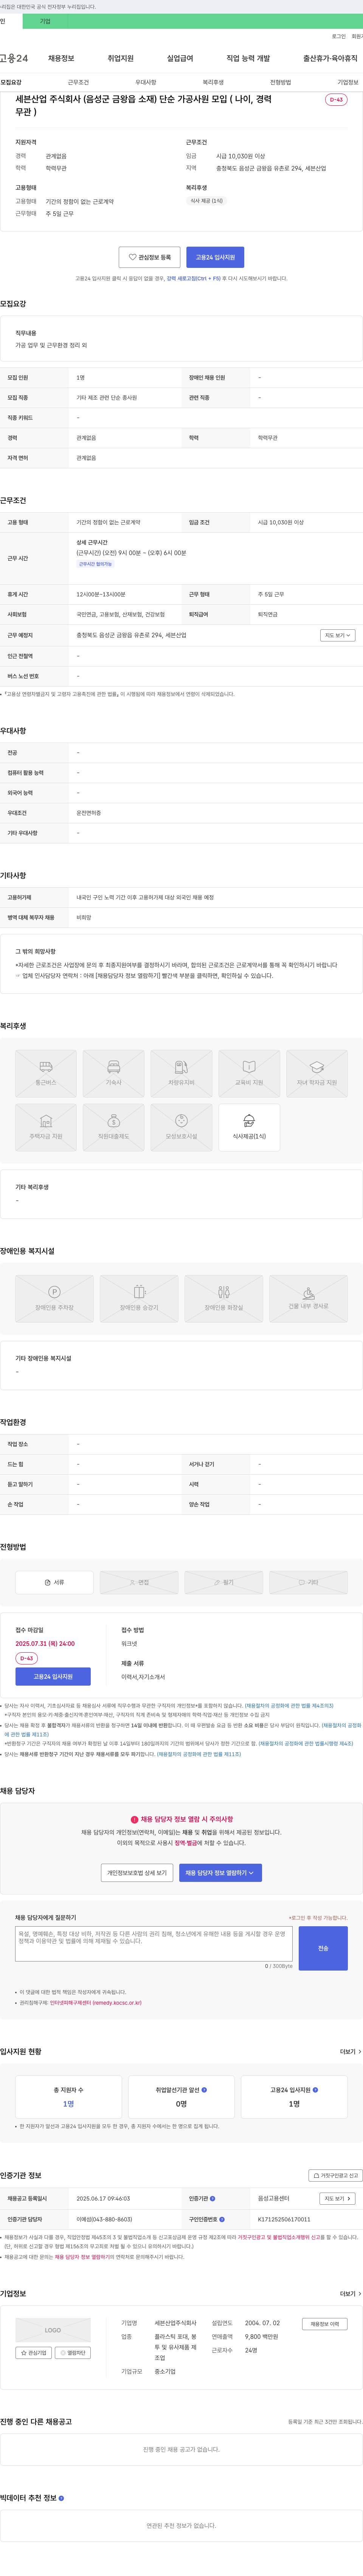The width and height of the screenshot is (363, 2576).
Task: Click the 전송 send button
Action: [323, 1948]
